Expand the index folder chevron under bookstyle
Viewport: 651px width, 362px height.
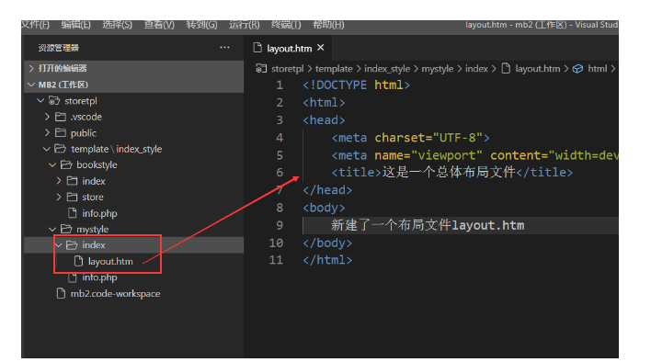tap(59, 181)
